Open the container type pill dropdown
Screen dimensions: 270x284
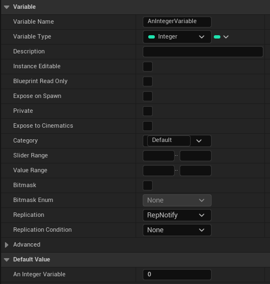pos(222,37)
